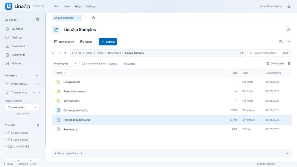
Task: Collapse sidebar panel icon next to My space
Action: 37,20
